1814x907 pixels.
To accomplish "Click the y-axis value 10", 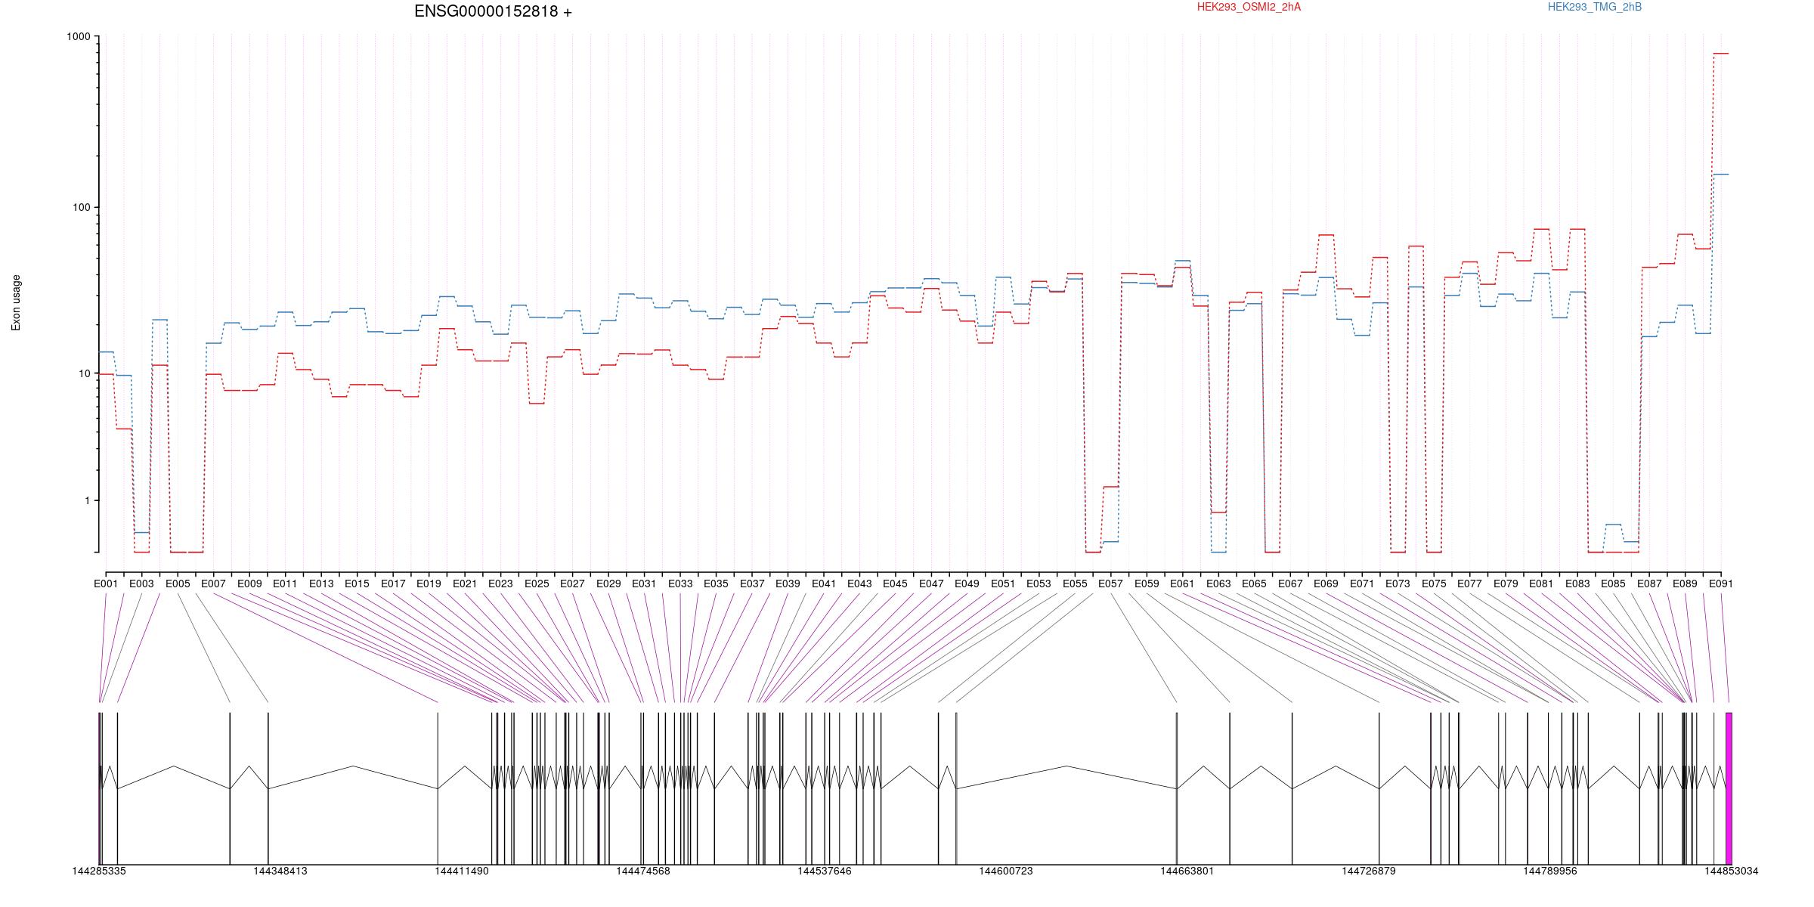I will tap(83, 373).
